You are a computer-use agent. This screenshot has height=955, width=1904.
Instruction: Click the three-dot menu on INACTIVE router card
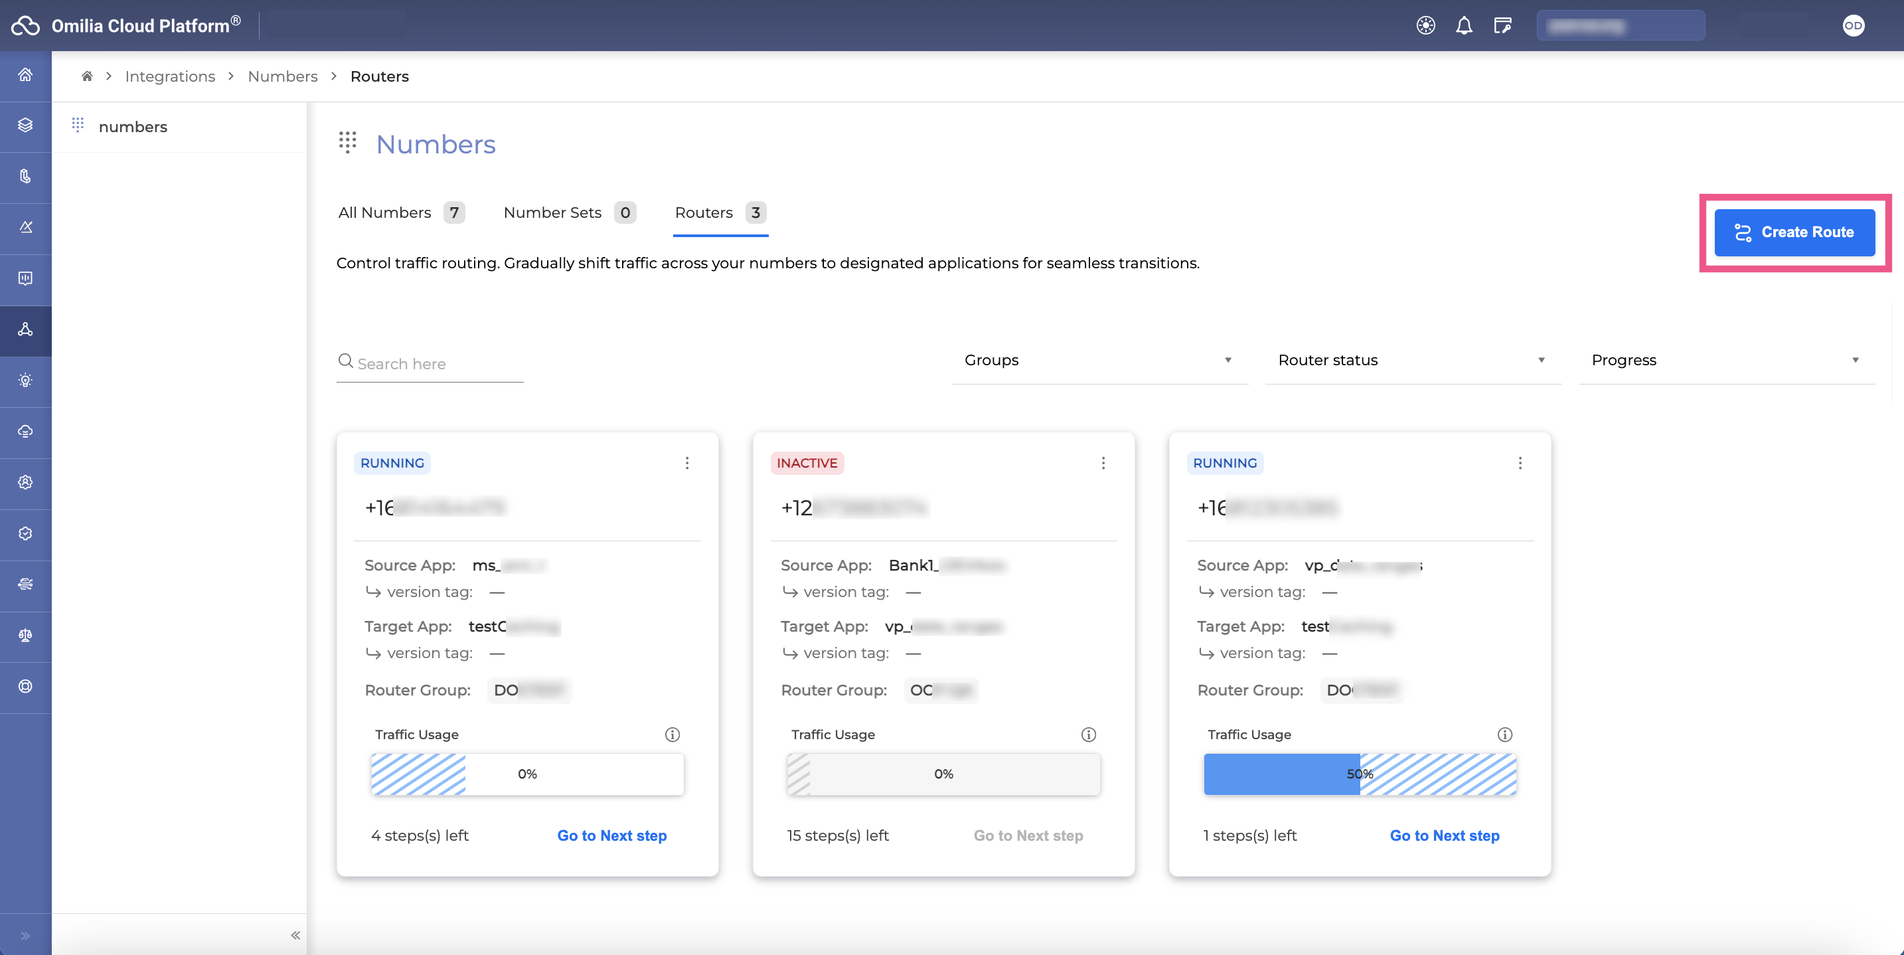pyautogui.click(x=1103, y=463)
